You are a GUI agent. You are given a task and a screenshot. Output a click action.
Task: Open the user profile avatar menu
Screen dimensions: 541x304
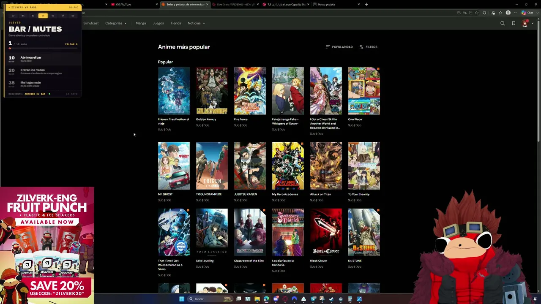(525, 23)
